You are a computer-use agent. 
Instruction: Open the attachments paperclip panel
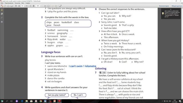(2, 18)
